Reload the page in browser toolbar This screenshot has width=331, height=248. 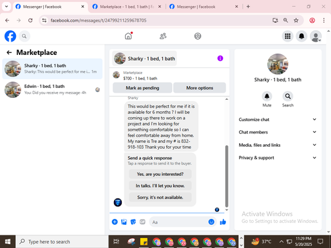[x=30, y=21]
